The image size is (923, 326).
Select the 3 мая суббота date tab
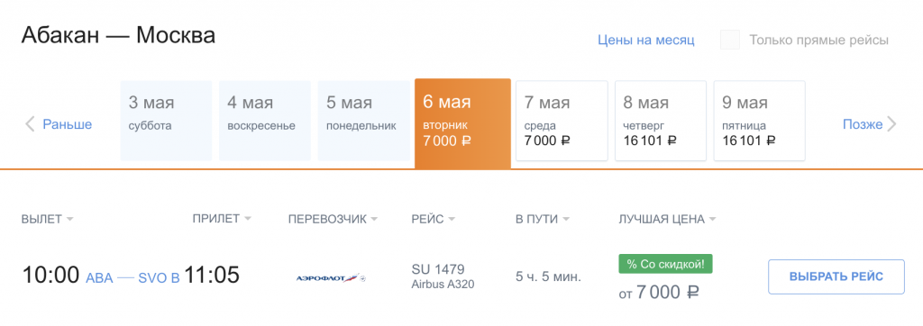166,121
